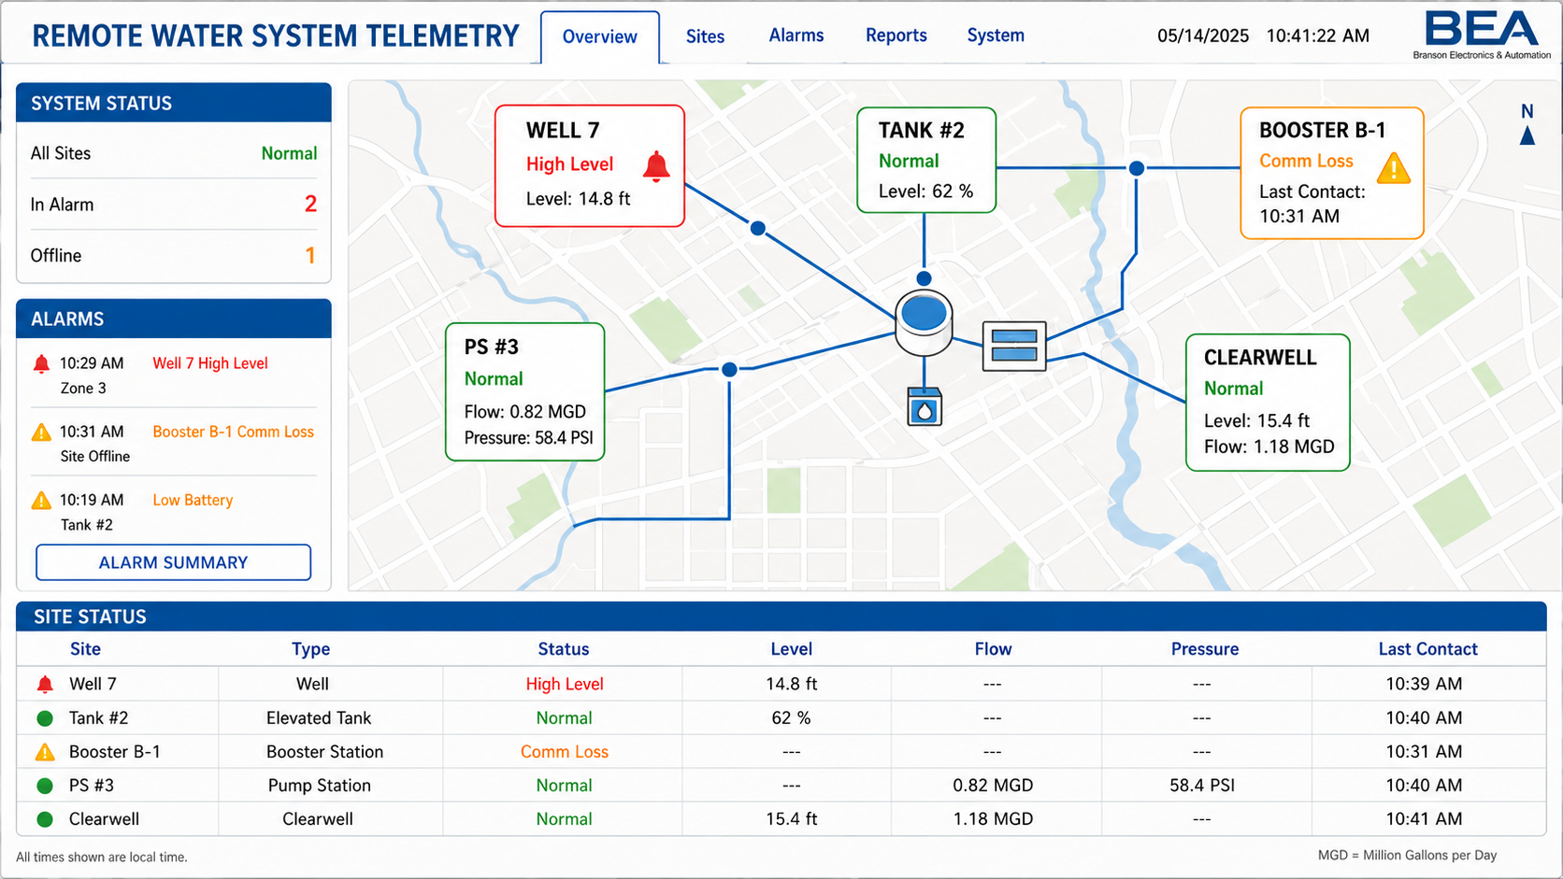Screen dimensions: 1563x879
Task: Click the SYSTEM STATUS panel header
Action: 174,103
